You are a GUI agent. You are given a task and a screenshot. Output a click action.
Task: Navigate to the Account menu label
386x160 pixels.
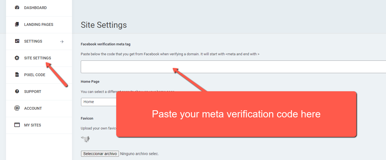[x=33, y=108]
